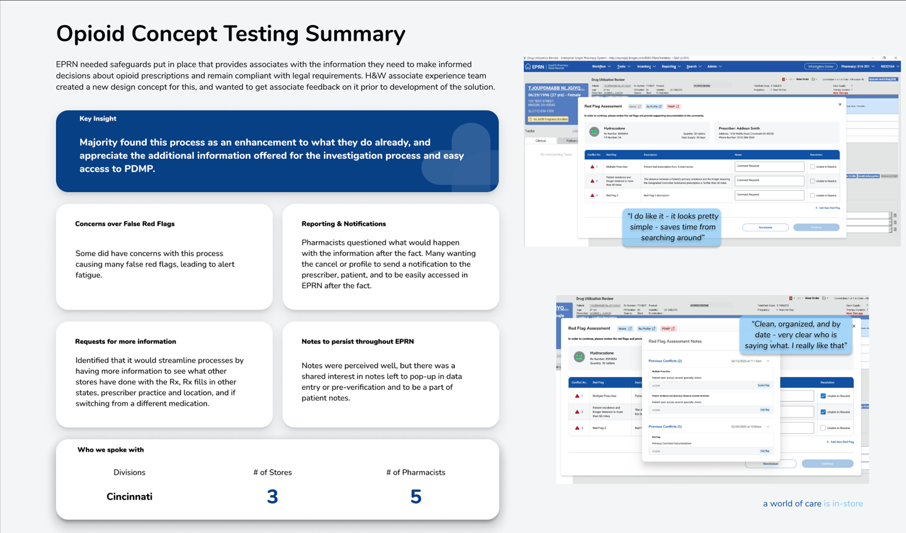
Task: Click Comment Required field for conflict 2, top dialog
Action: point(769,181)
